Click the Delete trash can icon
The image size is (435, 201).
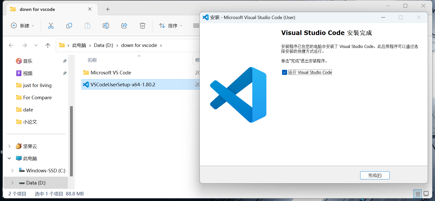[143, 26]
